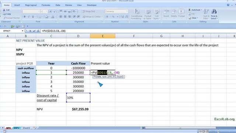Image resolution: width=236 pixels, height=133 pixels.
Task: Toggle Align Text Right
Action: coord(69,17)
